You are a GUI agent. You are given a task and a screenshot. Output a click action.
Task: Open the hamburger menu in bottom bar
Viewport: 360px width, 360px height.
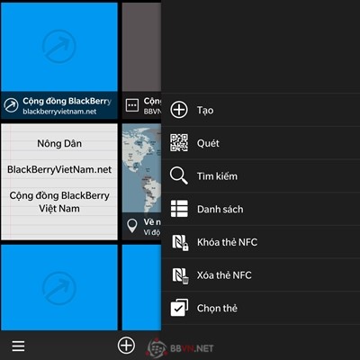pyautogui.click(x=18, y=346)
